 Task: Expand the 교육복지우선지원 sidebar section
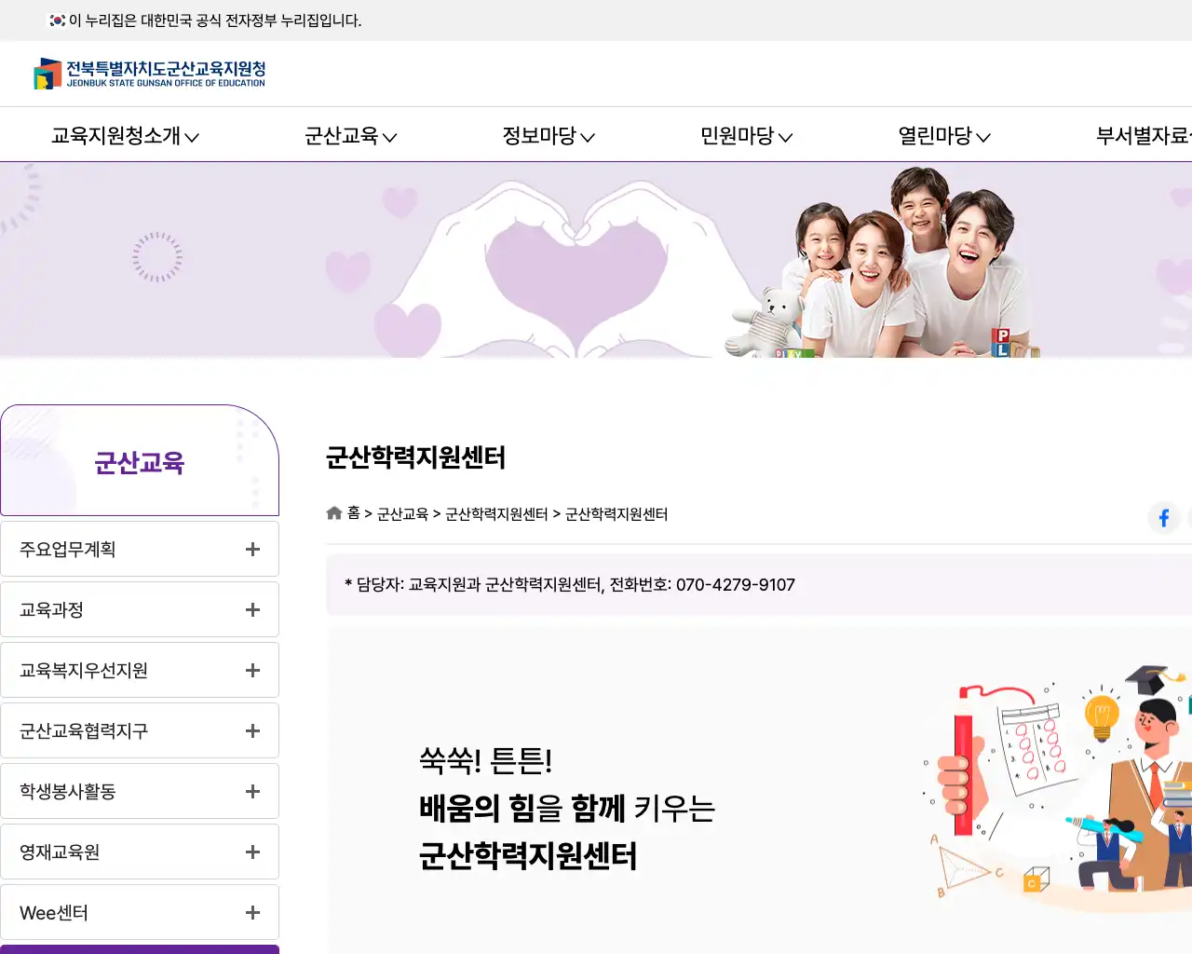tap(251, 669)
